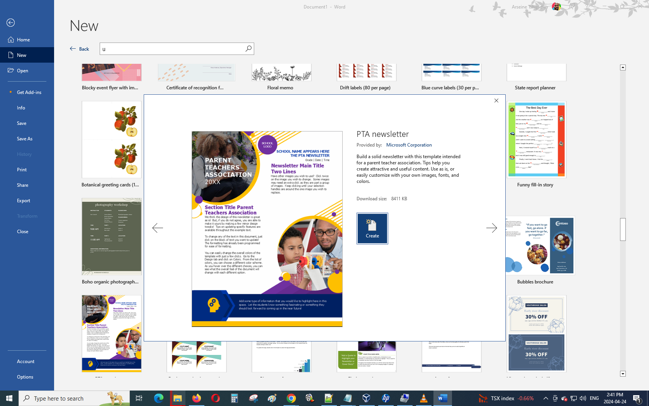
Task: Select the Funny fill-in story template
Action: (536, 140)
